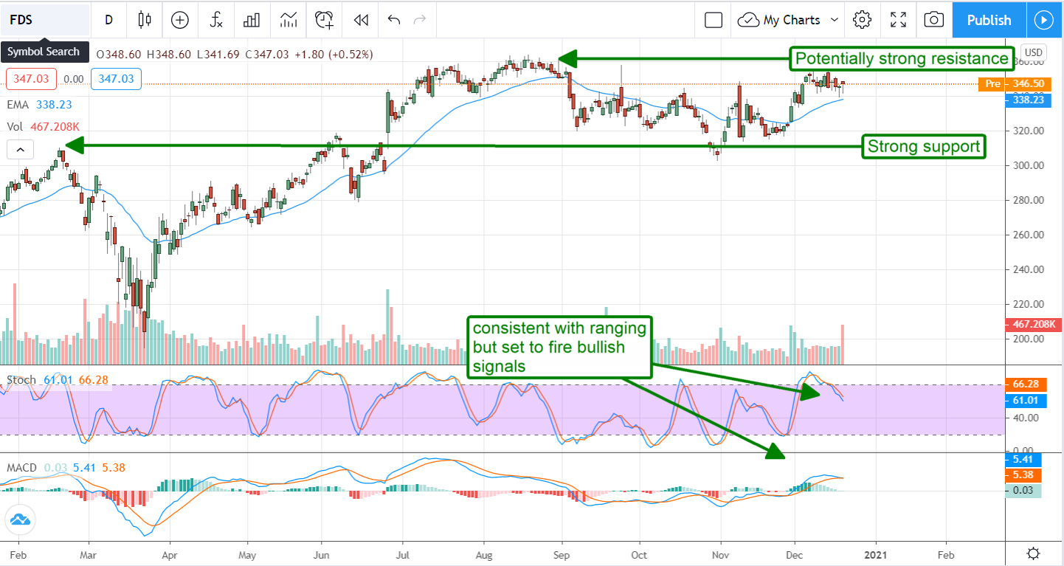Click the play icon beside Publish
The width and height of the screenshot is (1064, 566).
[x=1043, y=20]
